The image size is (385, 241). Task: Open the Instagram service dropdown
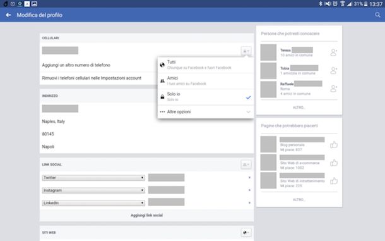(93, 190)
